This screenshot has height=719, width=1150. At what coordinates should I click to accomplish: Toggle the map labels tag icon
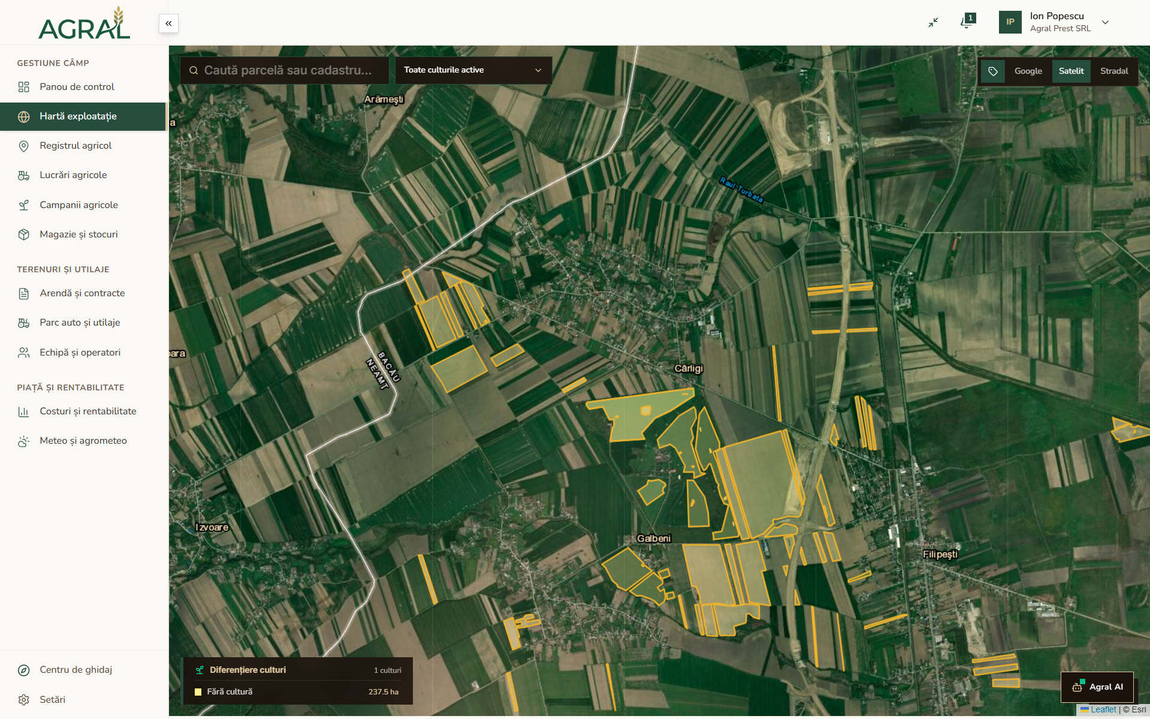click(993, 71)
